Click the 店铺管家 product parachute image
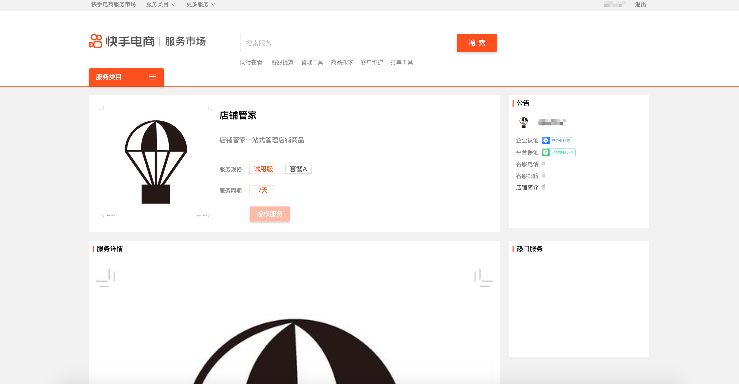The height and width of the screenshot is (384, 739). point(156,162)
